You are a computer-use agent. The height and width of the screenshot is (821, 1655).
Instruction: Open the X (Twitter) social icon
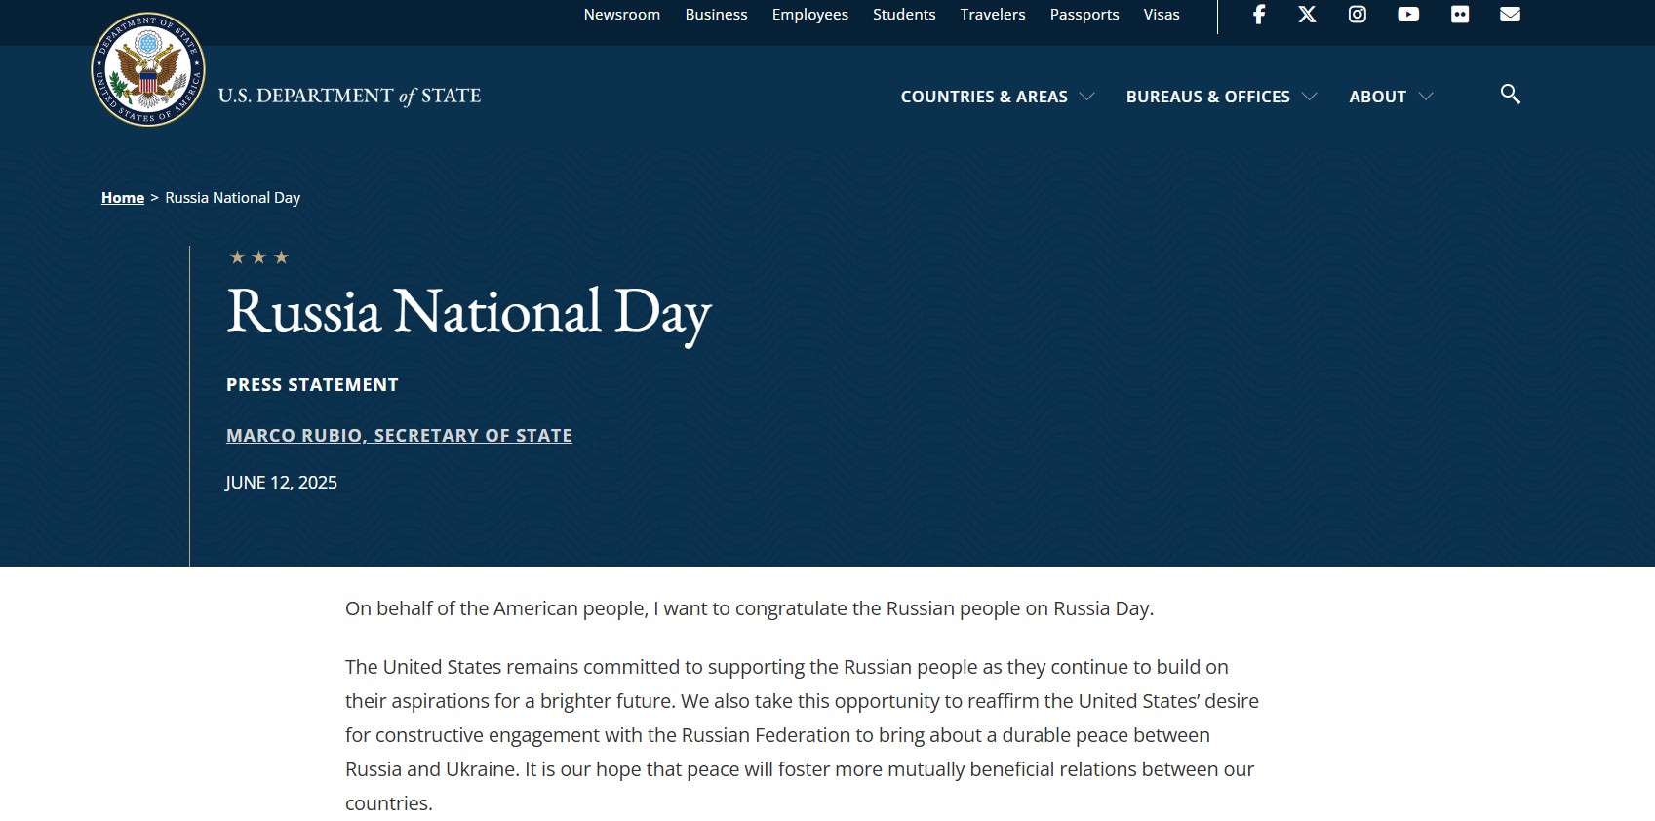[1307, 15]
